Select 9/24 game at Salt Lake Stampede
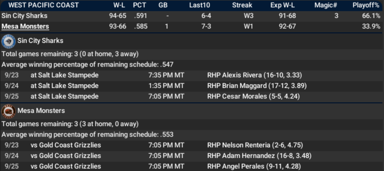This screenshot has height=171, width=384. coord(64,86)
